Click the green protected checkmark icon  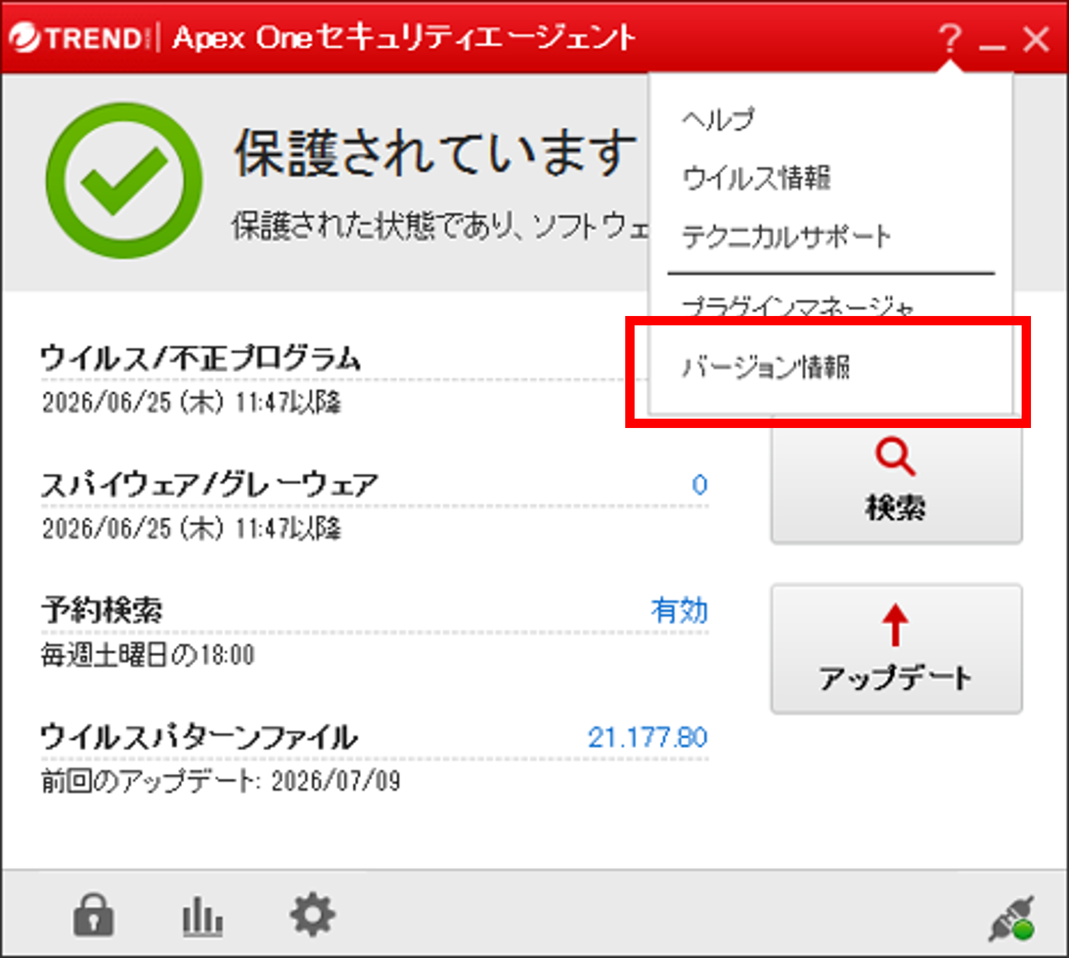pos(123,181)
